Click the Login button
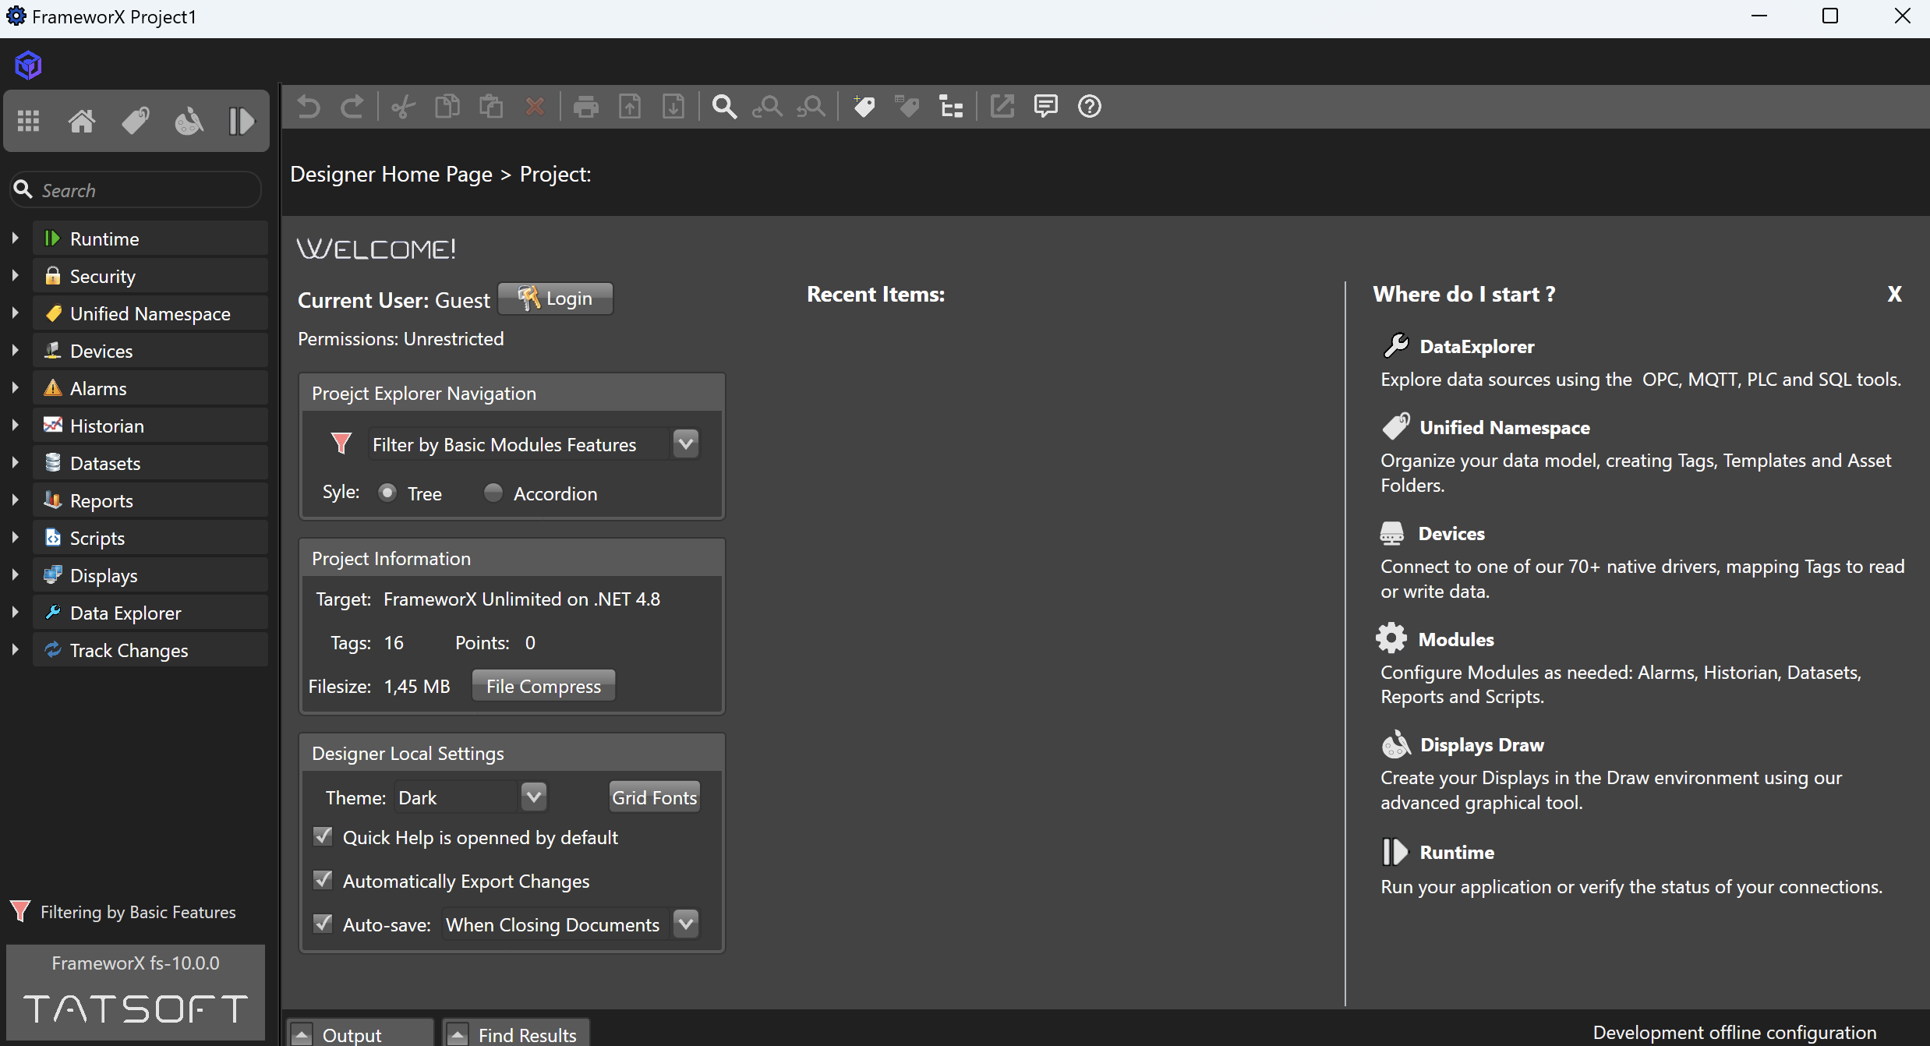This screenshot has height=1046, width=1930. tap(555, 299)
